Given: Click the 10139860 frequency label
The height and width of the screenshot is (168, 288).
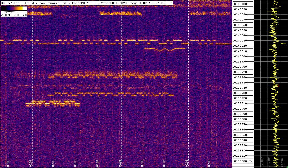Looking at the screenshot, I should tap(240, 130).
